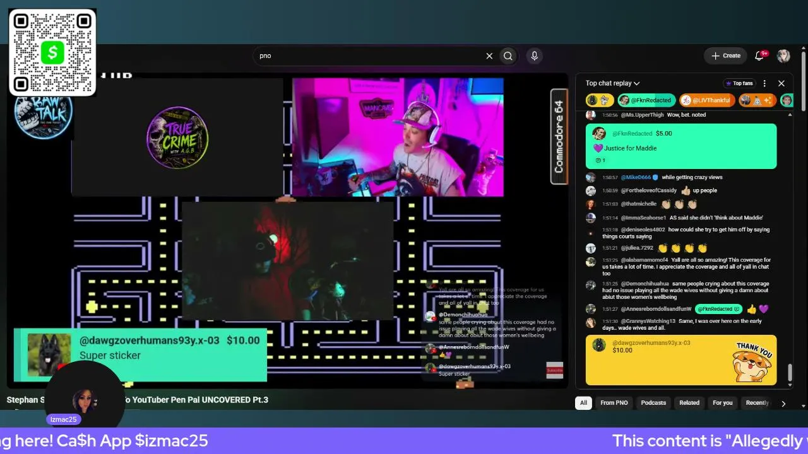Select the All filter tab
This screenshot has width=808, height=454.
coord(583,403)
